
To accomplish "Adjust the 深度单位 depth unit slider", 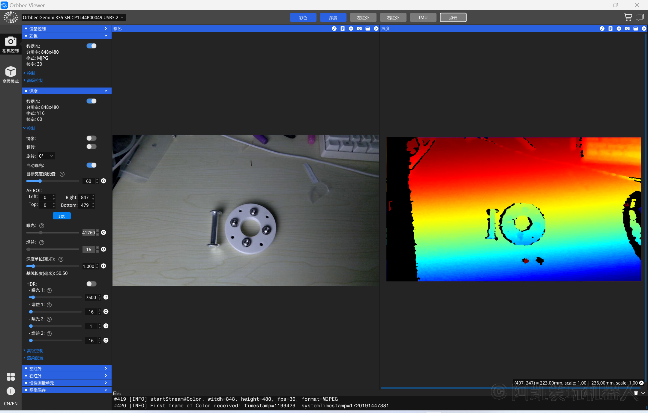I will tap(33, 266).
